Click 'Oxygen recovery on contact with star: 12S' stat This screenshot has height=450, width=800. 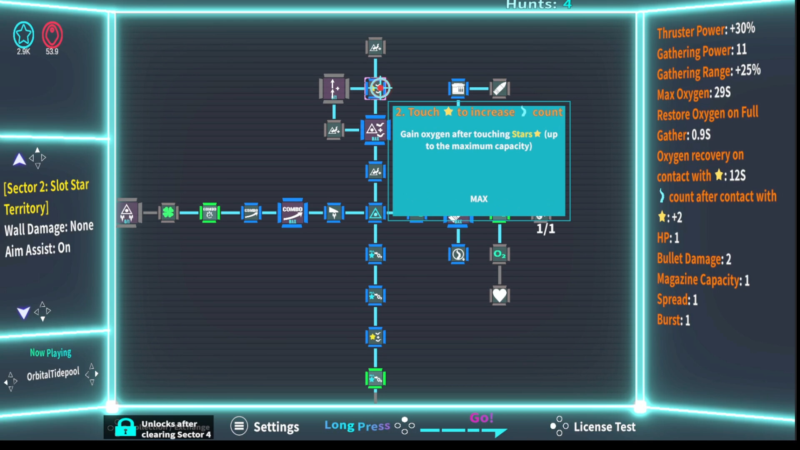[701, 165]
